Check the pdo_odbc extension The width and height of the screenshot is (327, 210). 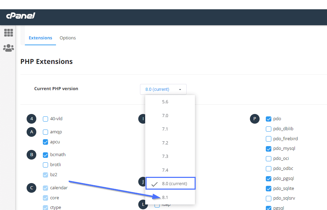[x=269, y=169]
